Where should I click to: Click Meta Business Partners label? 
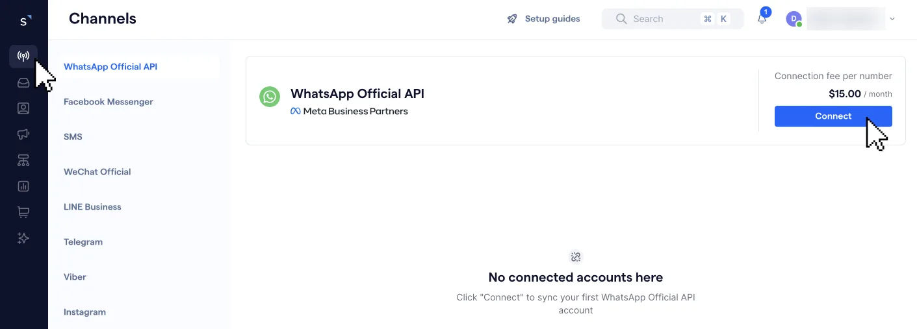(349, 111)
